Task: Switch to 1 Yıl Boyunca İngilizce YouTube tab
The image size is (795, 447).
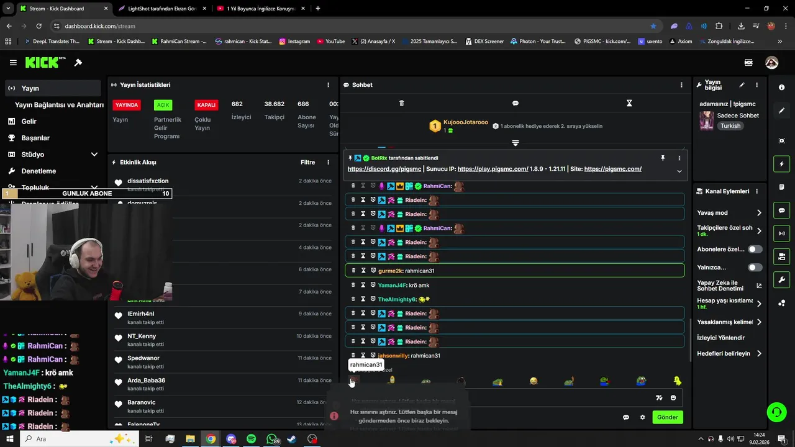Action: tap(261, 9)
